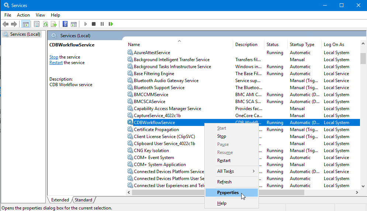Open the Help menu in menu bar
Screen dimensions: 367x211
[55, 15]
